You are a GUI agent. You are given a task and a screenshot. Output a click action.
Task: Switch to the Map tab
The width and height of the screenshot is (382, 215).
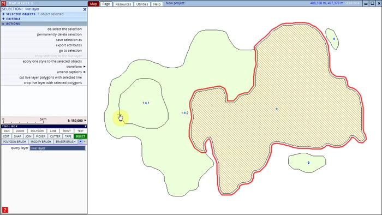pyautogui.click(x=93, y=4)
